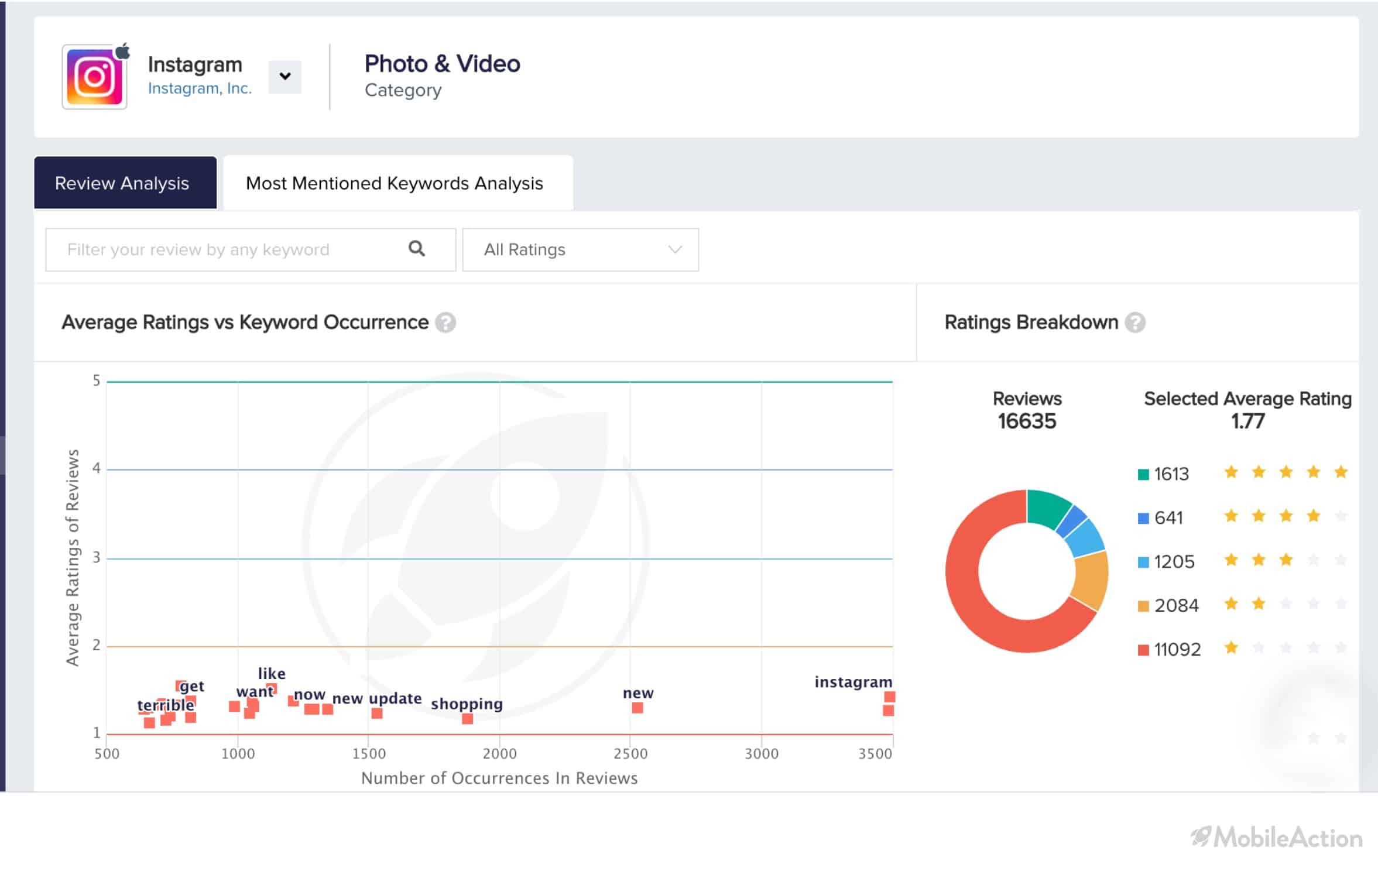This screenshot has height=878, width=1378.
Task: Click the Instagram app name text
Action: click(x=195, y=64)
